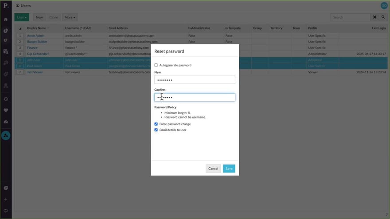Click the Clone toolbar button

coord(54,17)
